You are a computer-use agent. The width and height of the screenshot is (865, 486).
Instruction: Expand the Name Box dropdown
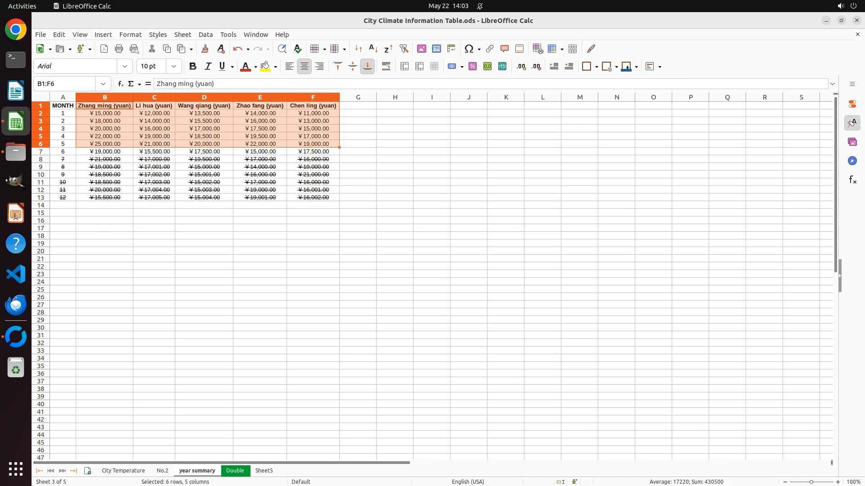point(103,84)
